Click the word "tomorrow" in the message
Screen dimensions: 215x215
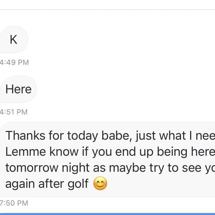(32, 168)
